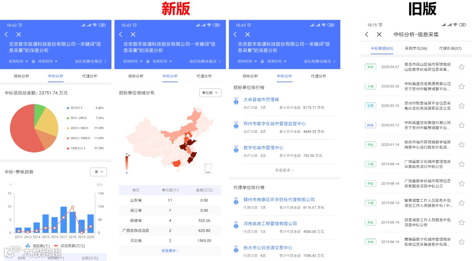Viewport: 472px width, 261px height.
Task: Click the yellow 200万~500万 legend dot
Action: (68, 128)
